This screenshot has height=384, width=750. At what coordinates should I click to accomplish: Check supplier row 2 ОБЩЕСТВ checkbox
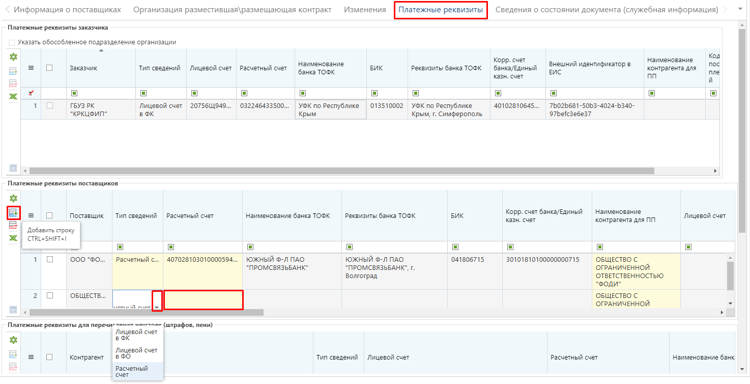coord(49,295)
